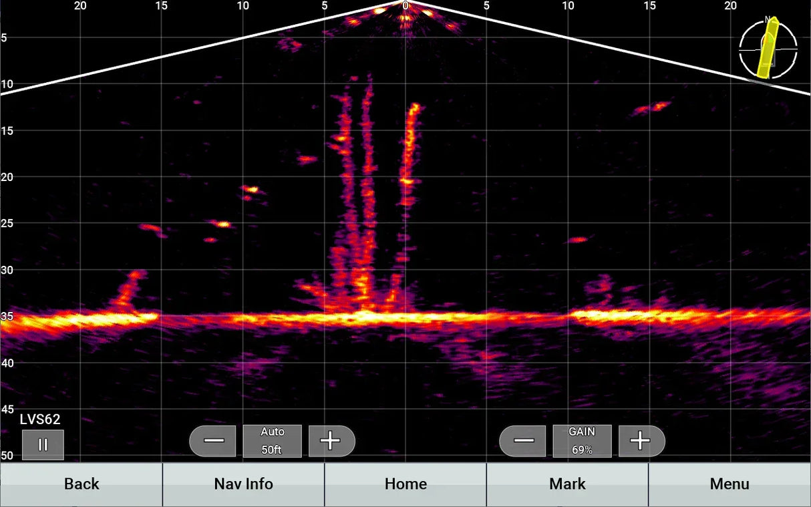
Task: Open the GAIN 69% adjustment selector
Action: [581, 440]
